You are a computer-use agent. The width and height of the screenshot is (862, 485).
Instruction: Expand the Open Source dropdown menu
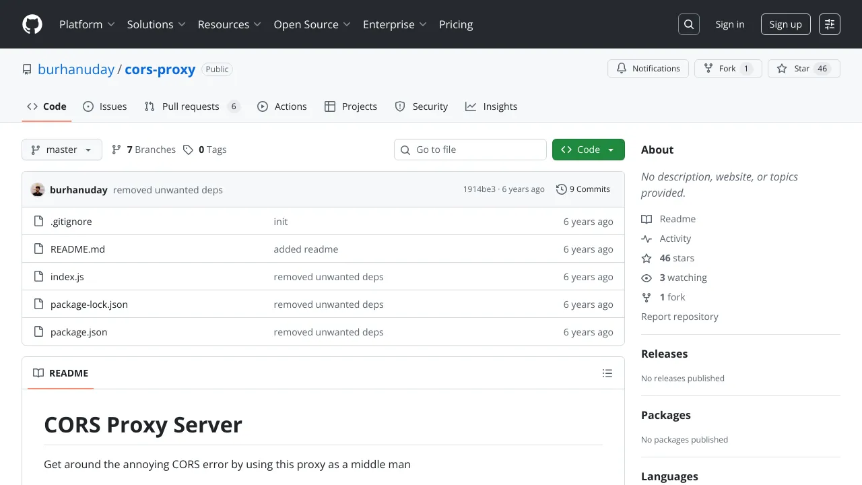point(312,24)
